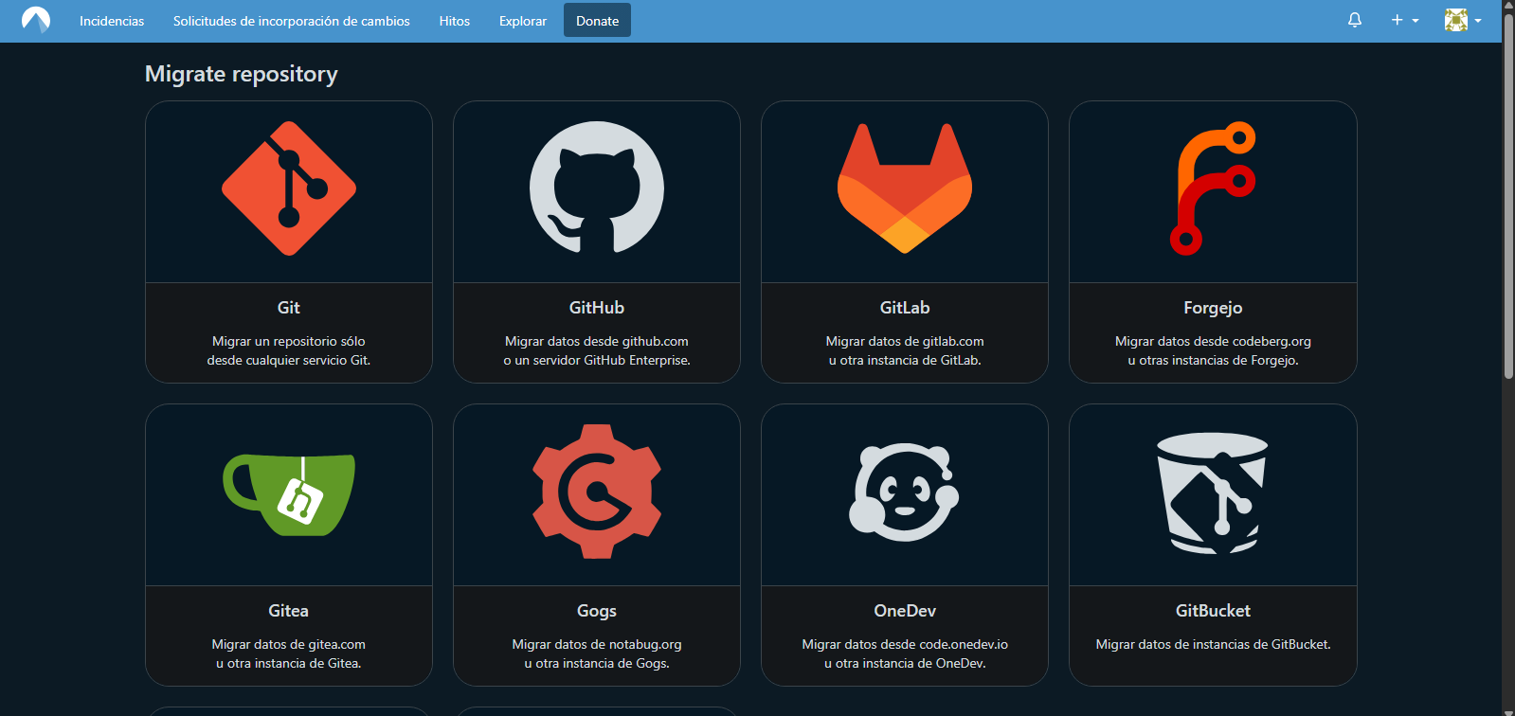This screenshot has height=716, width=1515.
Task: Click the GitLab fox logo
Action: (x=905, y=188)
